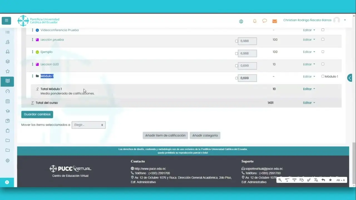356x200 pixels.
Task: Open Editar dropdown for Videoconferencia Prueba
Action: tap(309, 30)
